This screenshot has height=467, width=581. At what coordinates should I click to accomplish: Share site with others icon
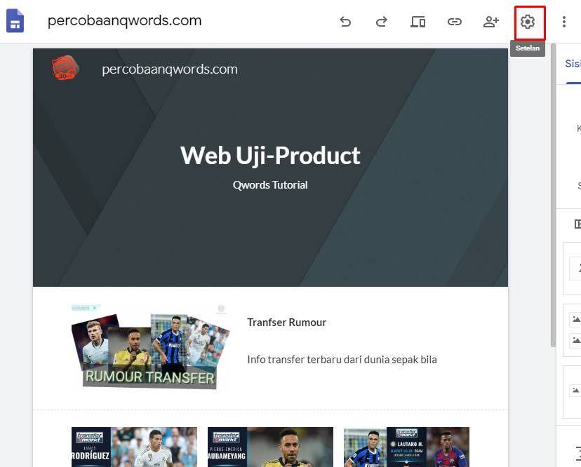pyautogui.click(x=491, y=22)
